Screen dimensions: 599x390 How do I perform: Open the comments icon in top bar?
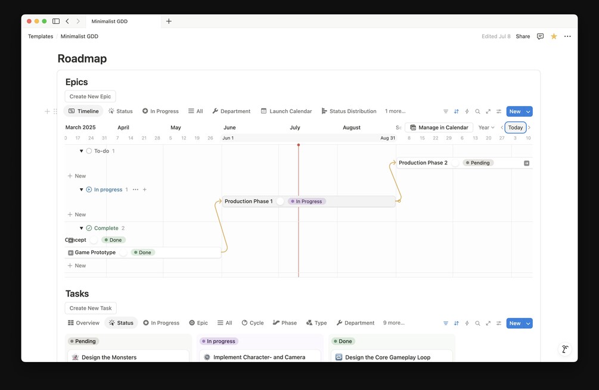(540, 36)
